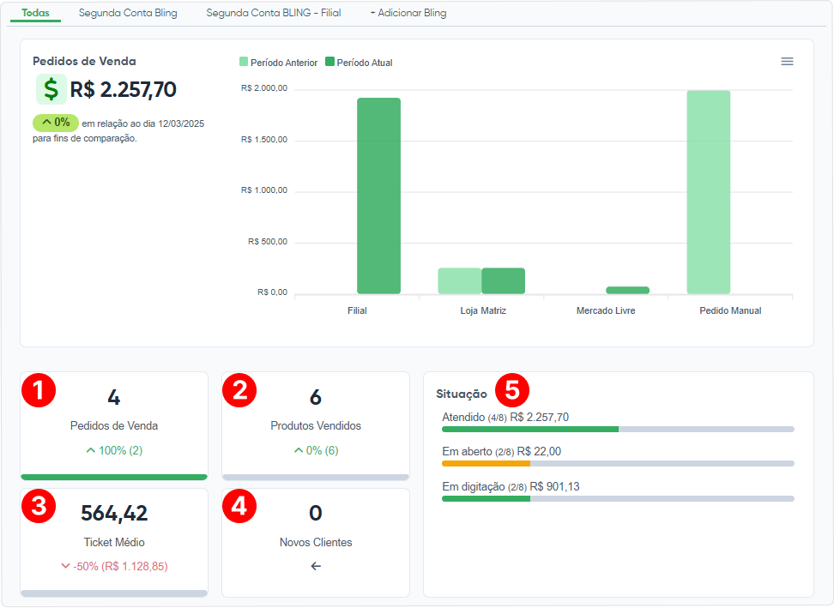Click the + Adicionar Bling button
The height and width of the screenshot is (608, 834).
408,14
